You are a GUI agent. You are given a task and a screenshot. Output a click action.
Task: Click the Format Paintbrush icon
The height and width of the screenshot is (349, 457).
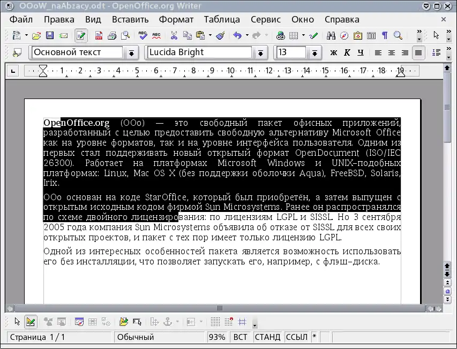point(220,36)
